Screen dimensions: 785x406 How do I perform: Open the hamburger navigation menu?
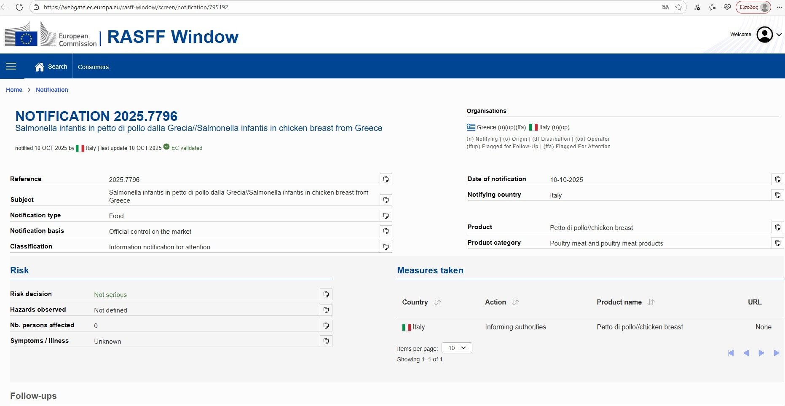coord(11,67)
